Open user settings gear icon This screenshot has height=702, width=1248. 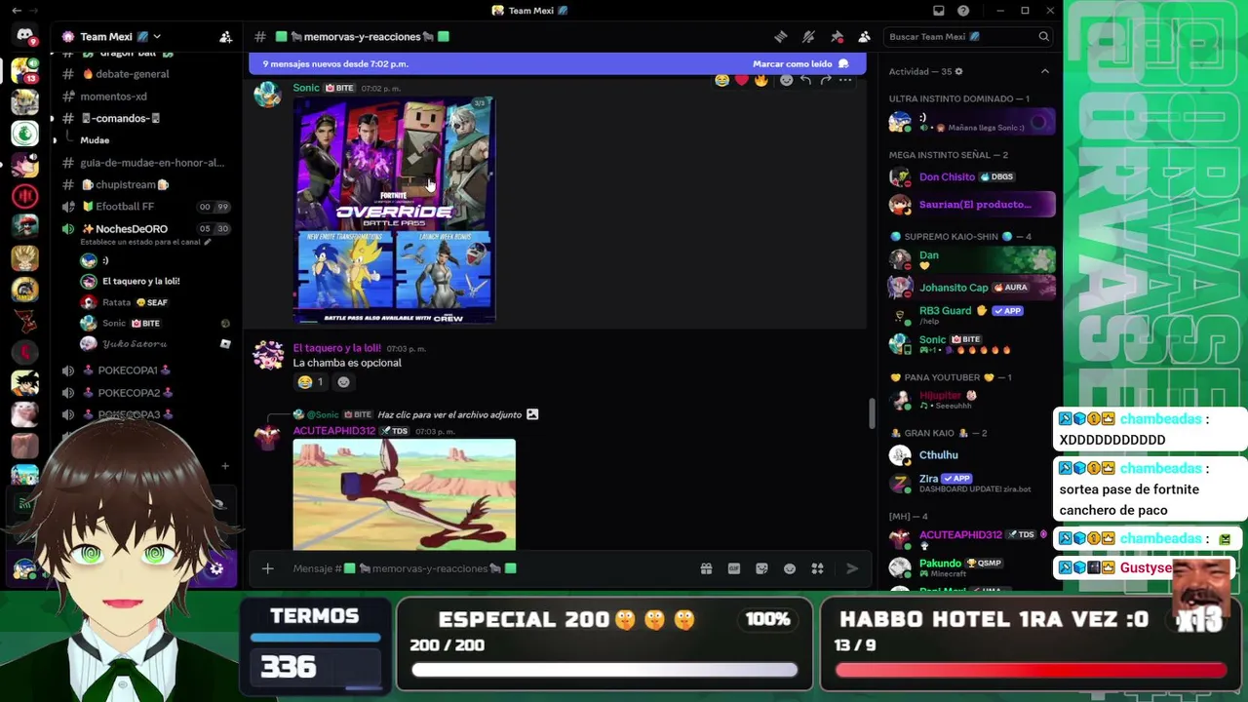pos(216,568)
